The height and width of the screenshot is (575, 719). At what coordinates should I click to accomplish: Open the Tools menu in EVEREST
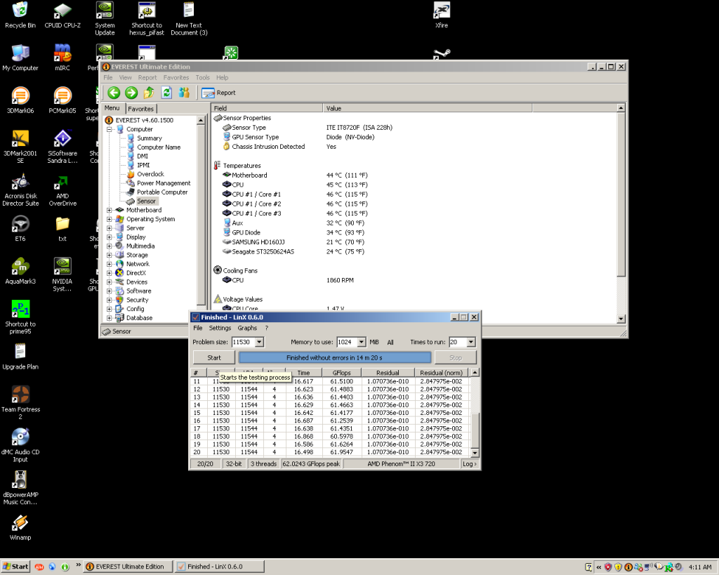203,78
